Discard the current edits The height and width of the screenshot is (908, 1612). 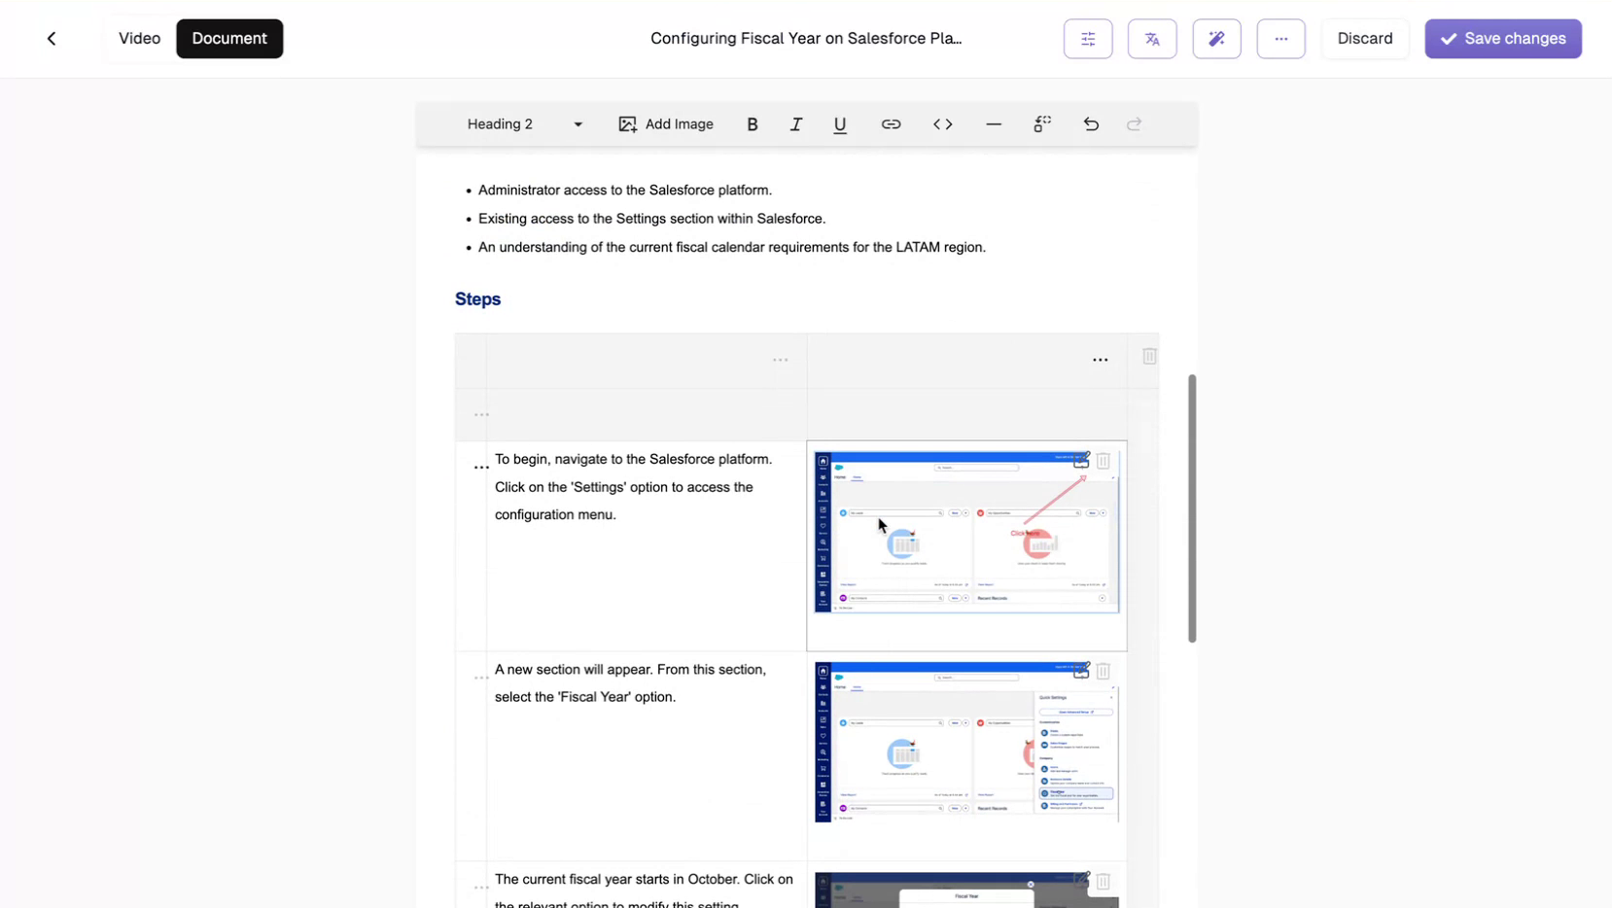tap(1364, 39)
